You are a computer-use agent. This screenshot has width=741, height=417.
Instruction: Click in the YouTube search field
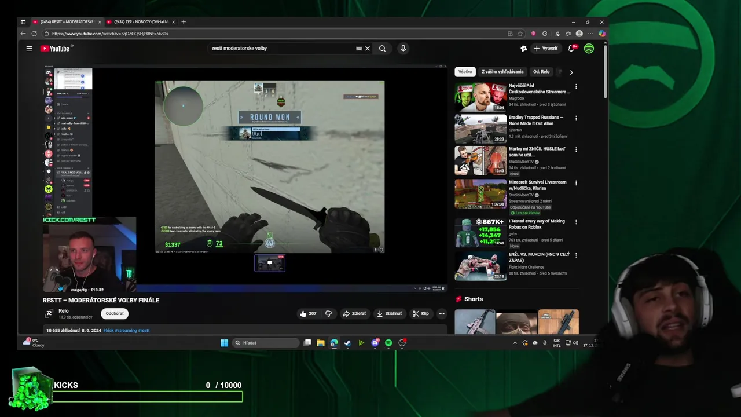(281, 49)
